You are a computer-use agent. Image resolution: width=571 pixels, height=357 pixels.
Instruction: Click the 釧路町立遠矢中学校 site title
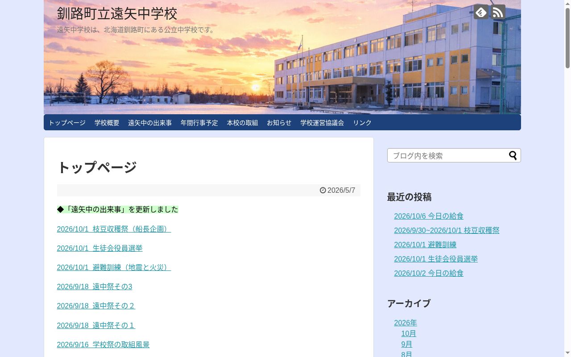[x=117, y=13]
